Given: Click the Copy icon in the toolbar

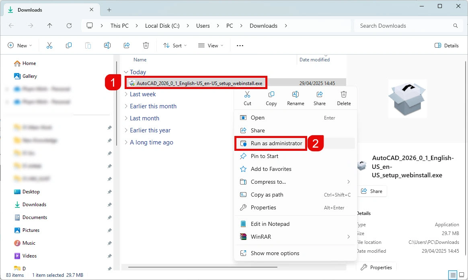Looking at the screenshot, I should pos(69,46).
